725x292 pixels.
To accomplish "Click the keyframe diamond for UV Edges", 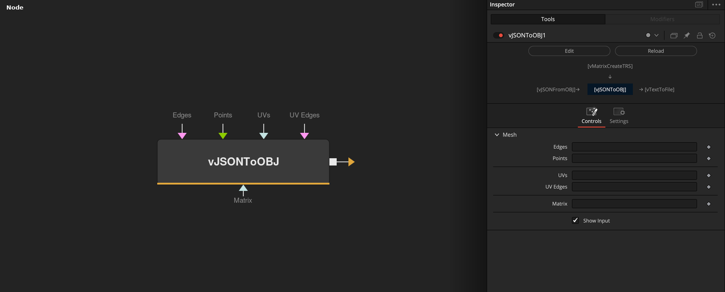I will pyautogui.click(x=709, y=187).
